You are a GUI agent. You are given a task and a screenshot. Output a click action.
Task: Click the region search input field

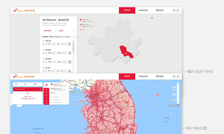point(26,89)
